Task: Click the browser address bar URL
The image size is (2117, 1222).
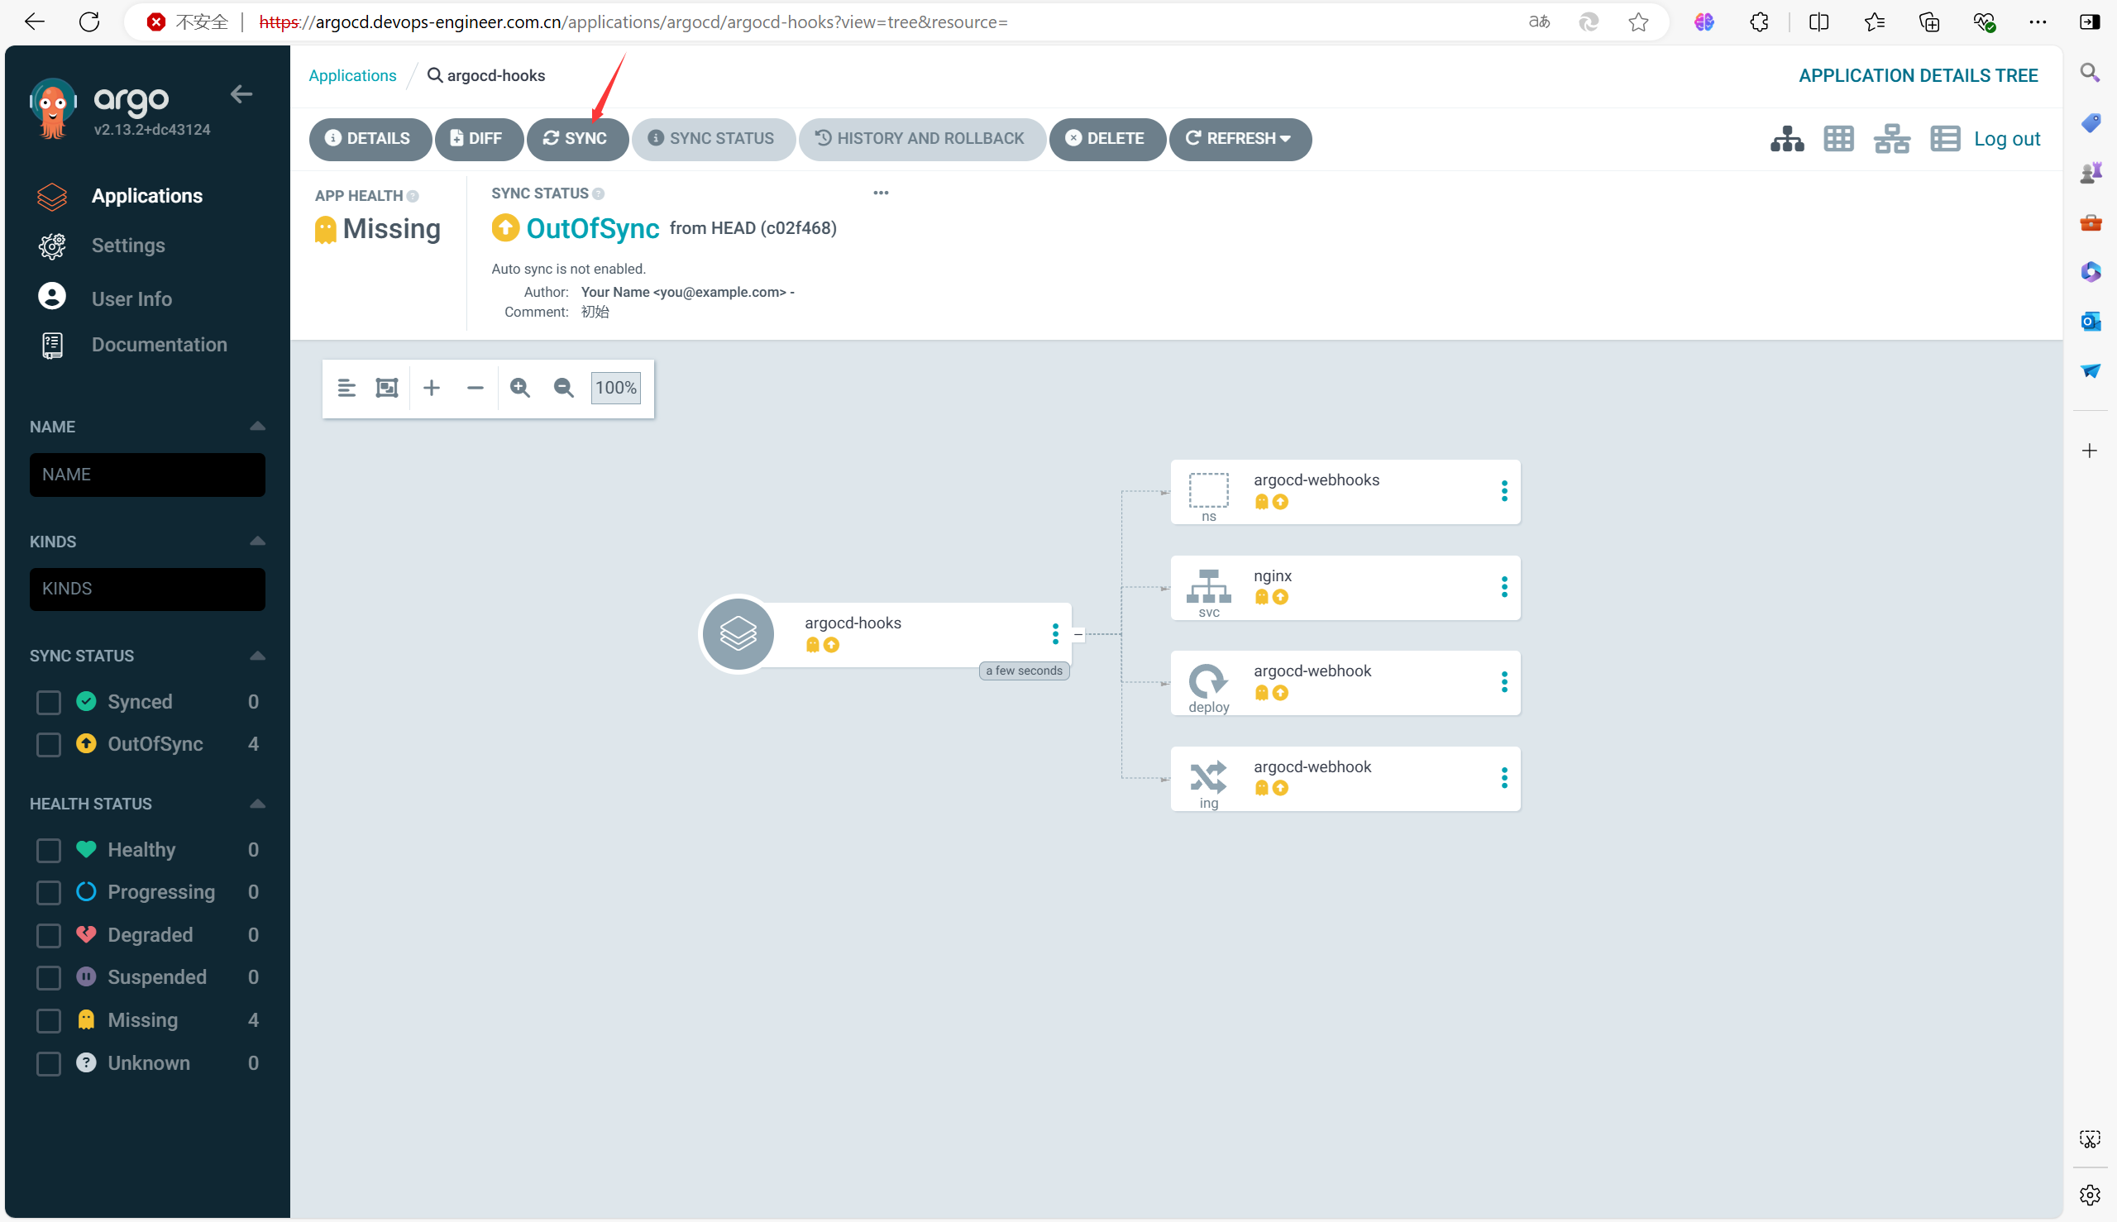Action: point(633,22)
